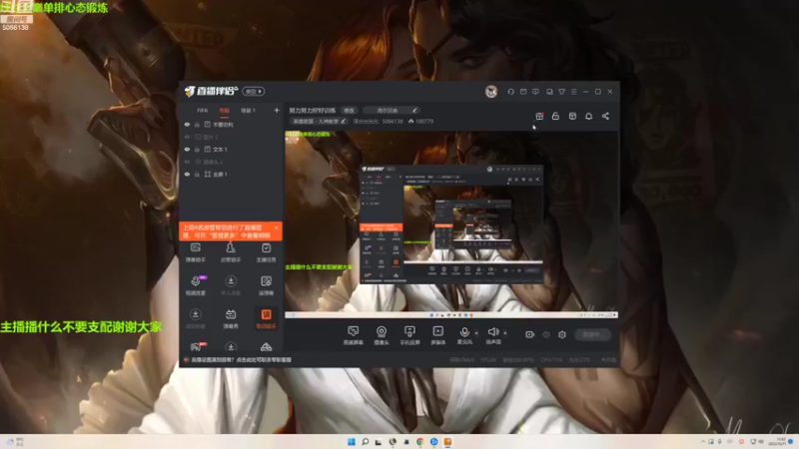
Task: Open the feedback chat icon in title bar
Action: click(x=535, y=92)
